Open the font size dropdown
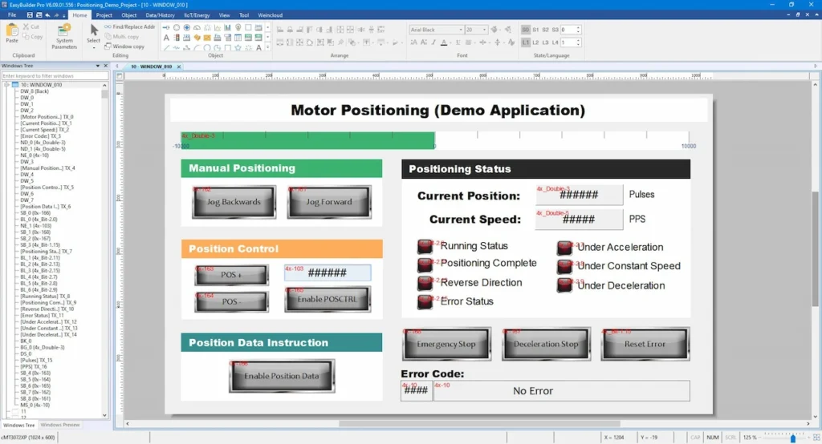 [482, 30]
